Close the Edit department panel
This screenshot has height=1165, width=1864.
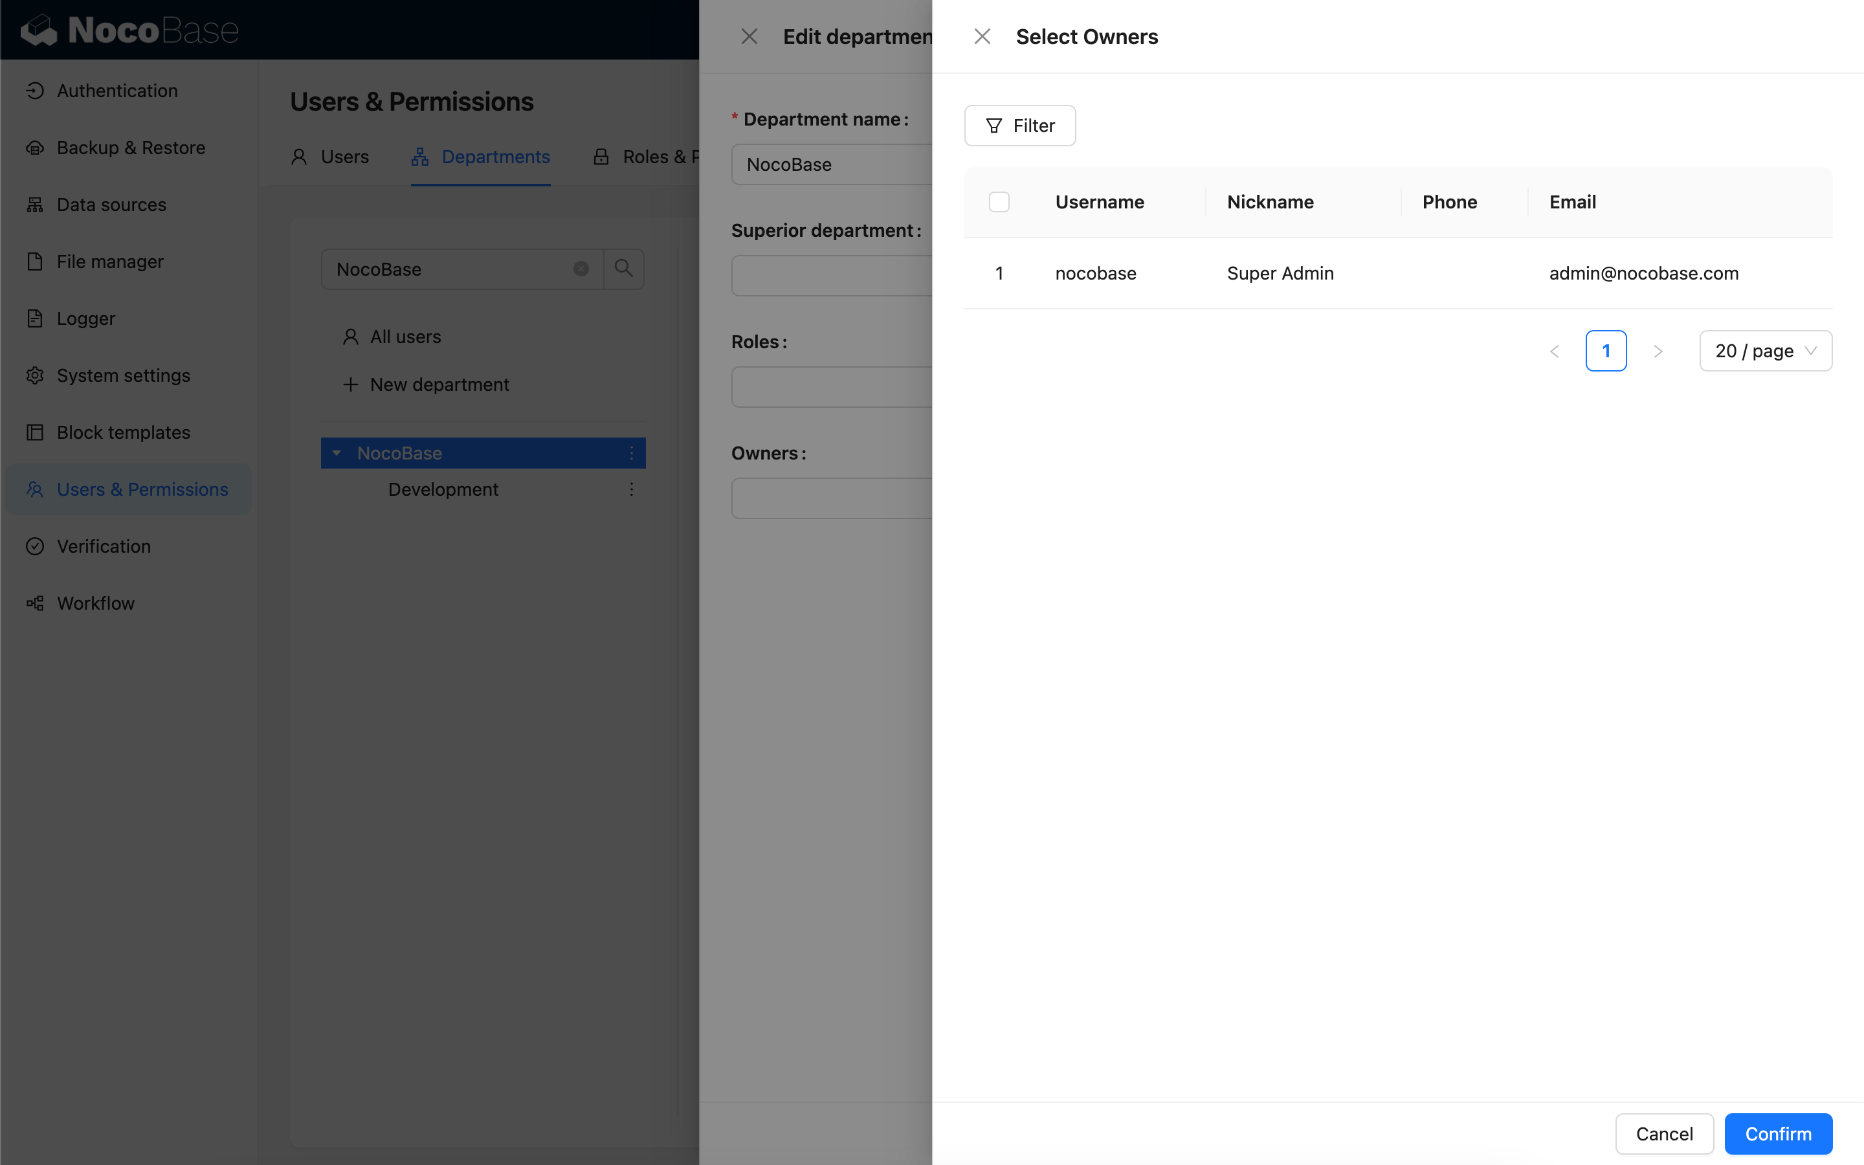[x=749, y=36]
